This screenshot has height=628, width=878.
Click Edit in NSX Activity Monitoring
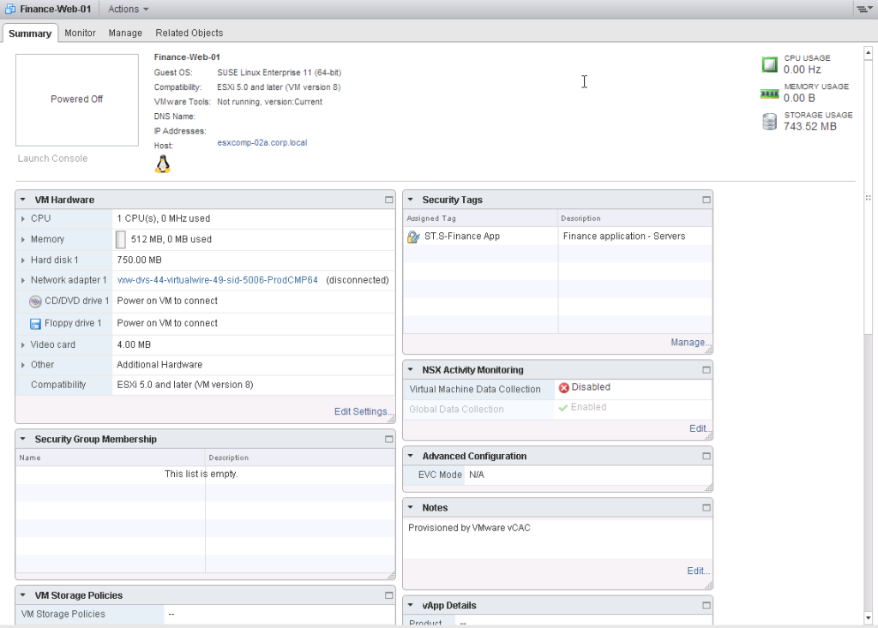(x=698, y=428)
